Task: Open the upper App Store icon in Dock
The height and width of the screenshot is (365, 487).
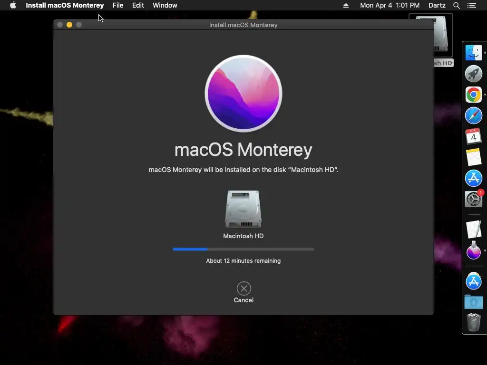Action: click(473, 178)
